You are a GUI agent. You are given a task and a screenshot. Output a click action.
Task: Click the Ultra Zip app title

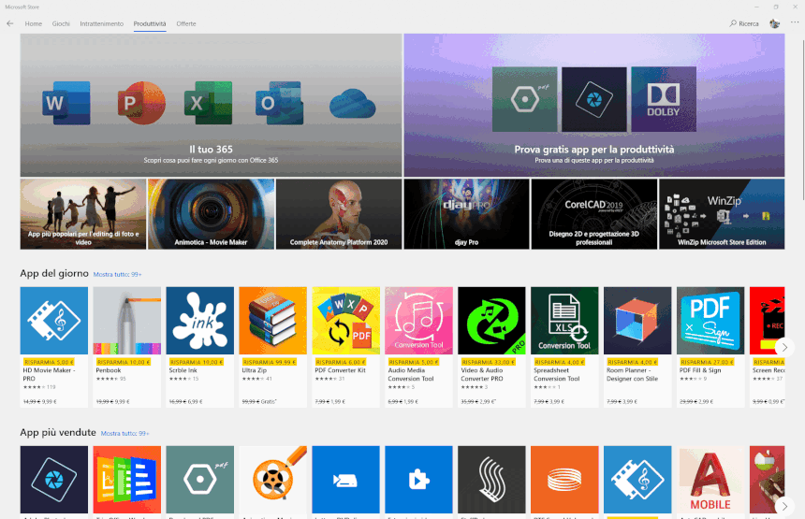pyautogui.click(x=254, y=370)
